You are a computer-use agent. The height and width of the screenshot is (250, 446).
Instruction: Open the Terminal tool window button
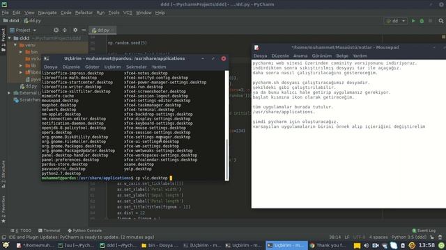[49, 231]
